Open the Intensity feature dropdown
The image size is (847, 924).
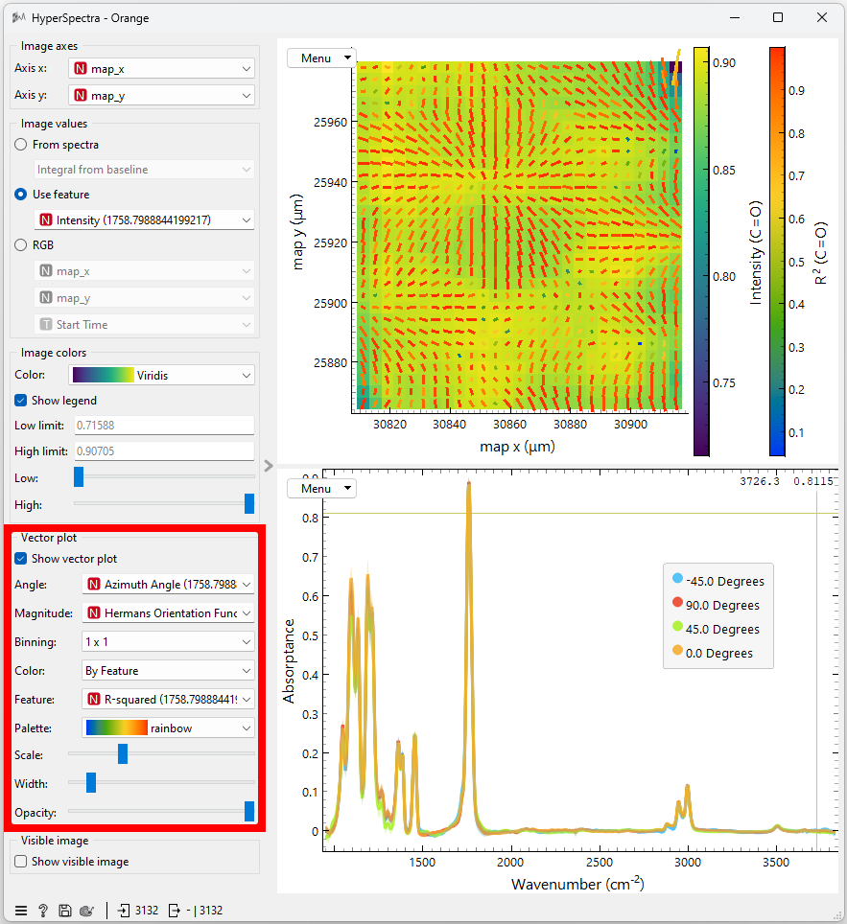pos(144,219)
